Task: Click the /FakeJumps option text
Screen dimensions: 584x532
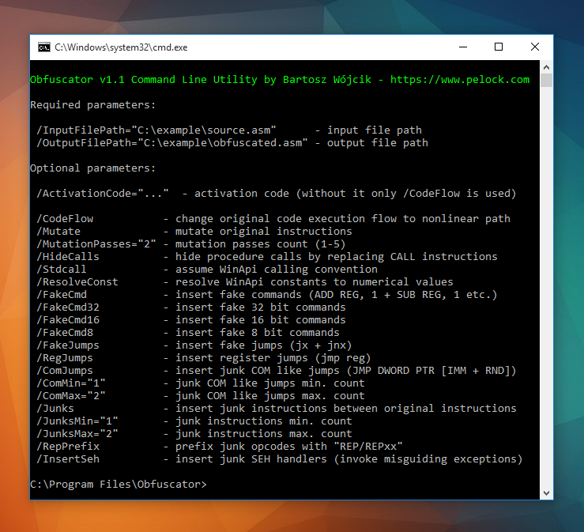Action: point(68,345)
